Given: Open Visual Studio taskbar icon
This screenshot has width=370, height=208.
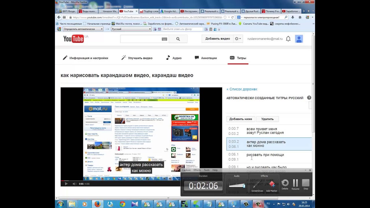Looking at the screenshot, I should pos(135,204).
